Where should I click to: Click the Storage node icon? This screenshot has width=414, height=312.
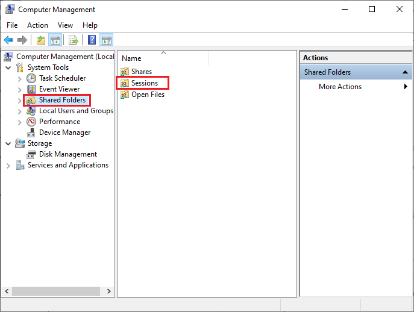[x=20, y=143]
